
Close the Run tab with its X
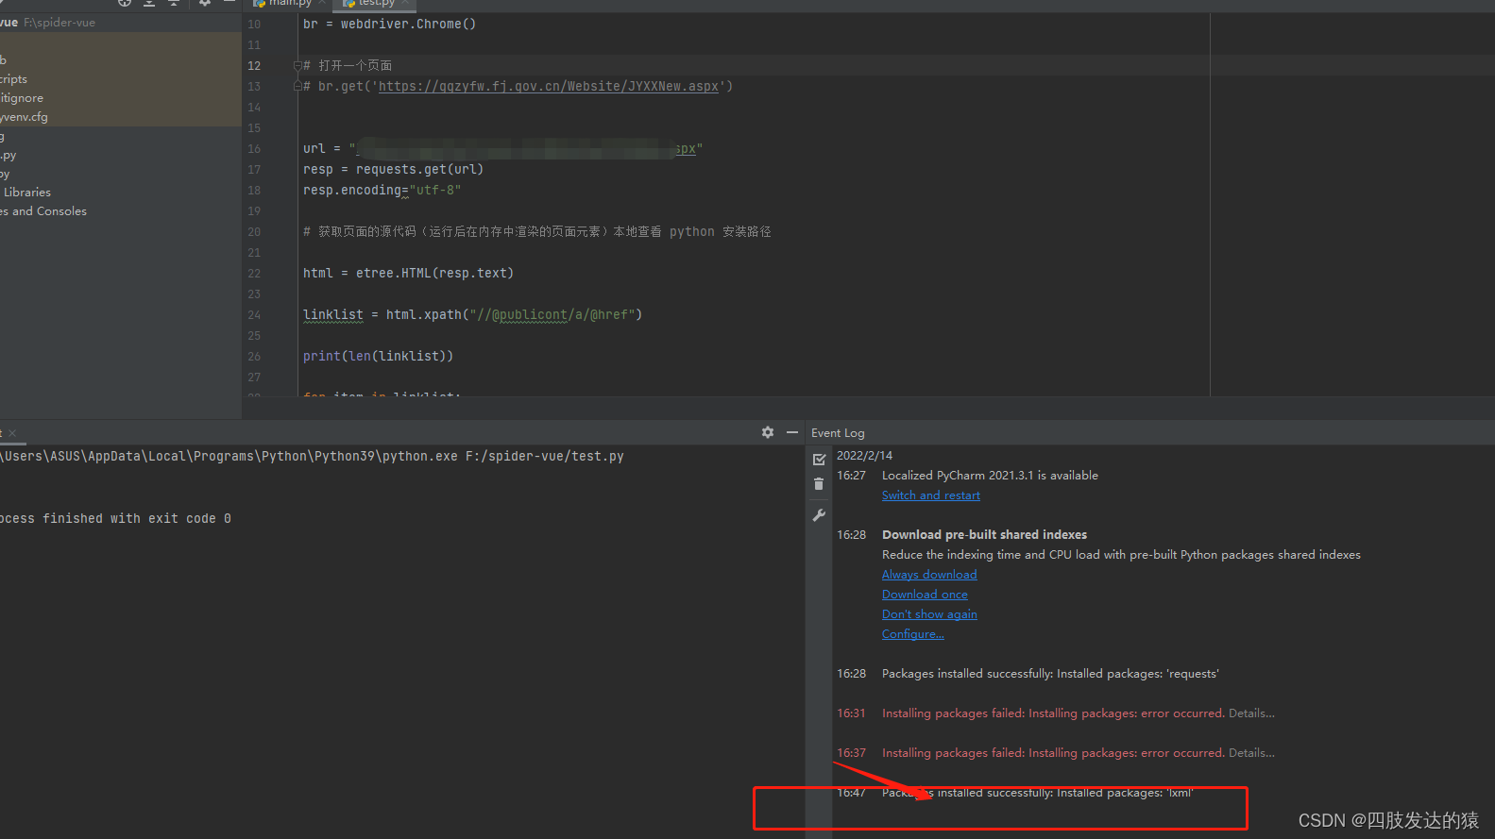point(12,433)
